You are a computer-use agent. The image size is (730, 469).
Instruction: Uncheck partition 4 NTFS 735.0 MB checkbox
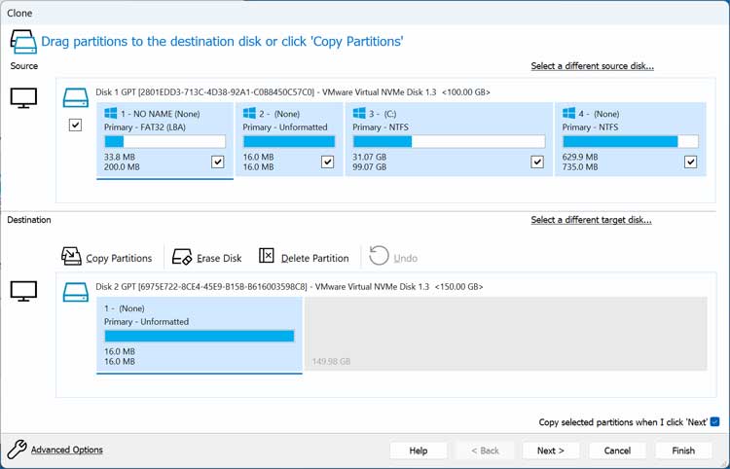690,162
